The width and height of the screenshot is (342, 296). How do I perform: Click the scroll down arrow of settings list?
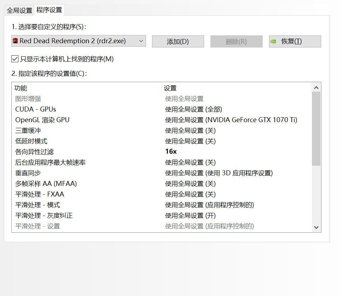[x=316, y=227]
